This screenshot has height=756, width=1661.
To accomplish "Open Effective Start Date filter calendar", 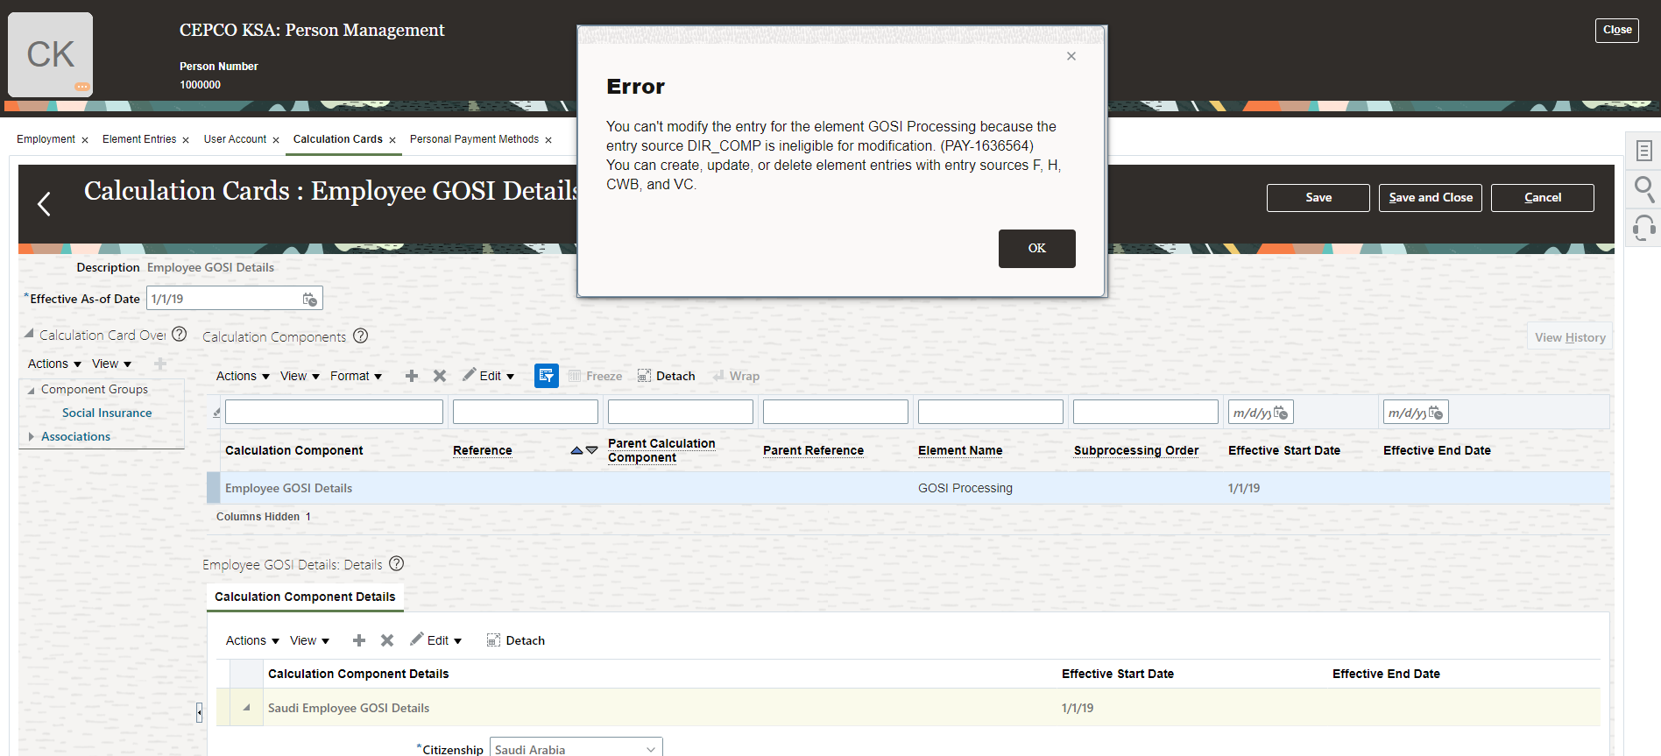I will point(1281,413).
